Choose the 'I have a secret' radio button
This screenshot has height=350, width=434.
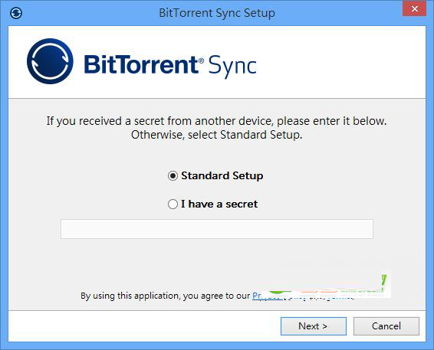173,204
